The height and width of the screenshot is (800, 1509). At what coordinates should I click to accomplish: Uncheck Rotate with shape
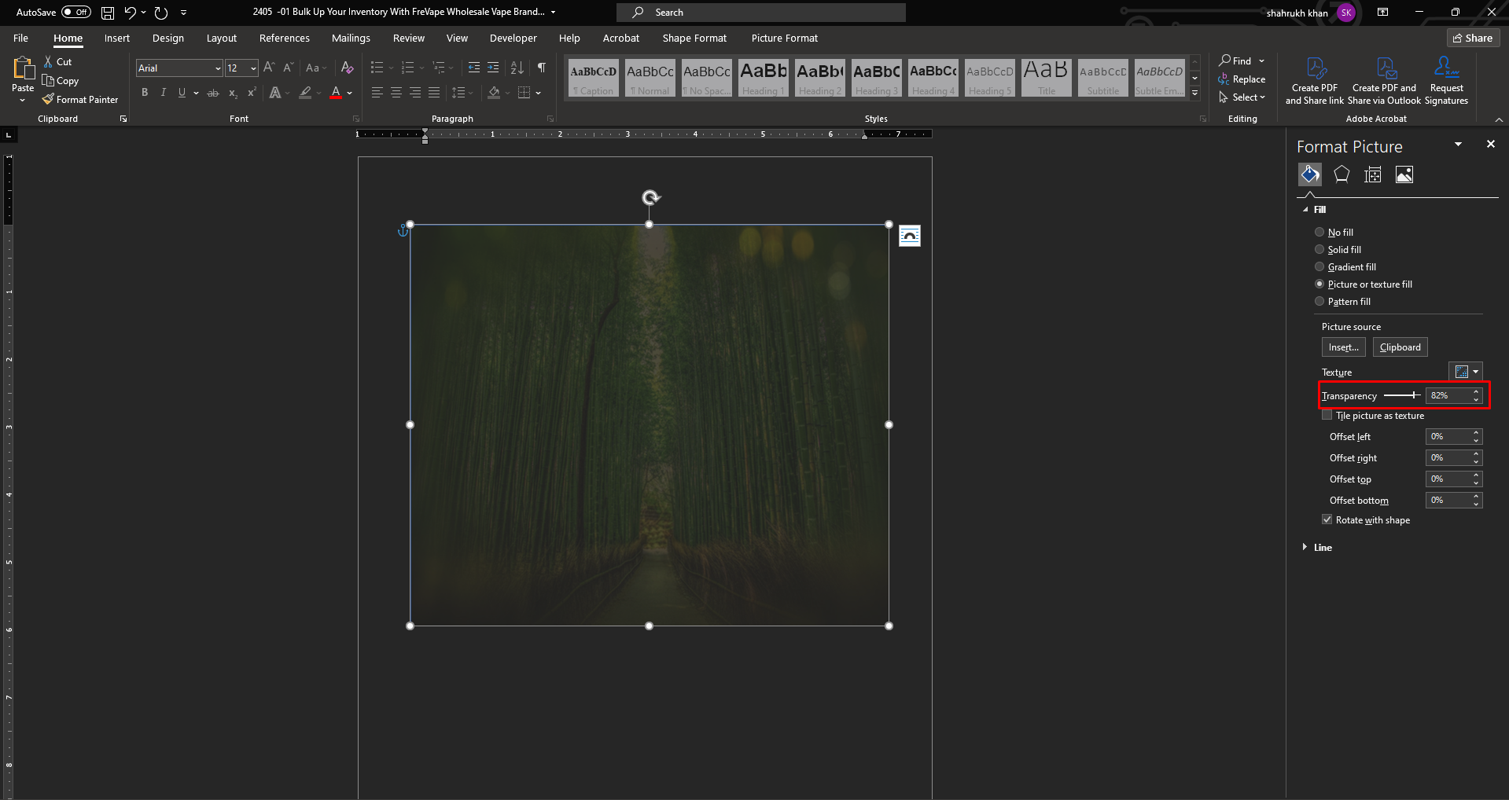click(x=1327, y=520)
